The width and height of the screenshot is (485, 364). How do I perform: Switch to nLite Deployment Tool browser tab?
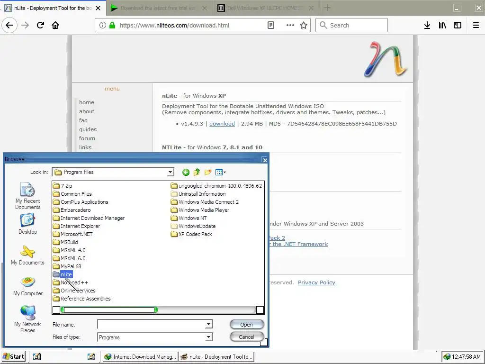click(x=53, y=8)
